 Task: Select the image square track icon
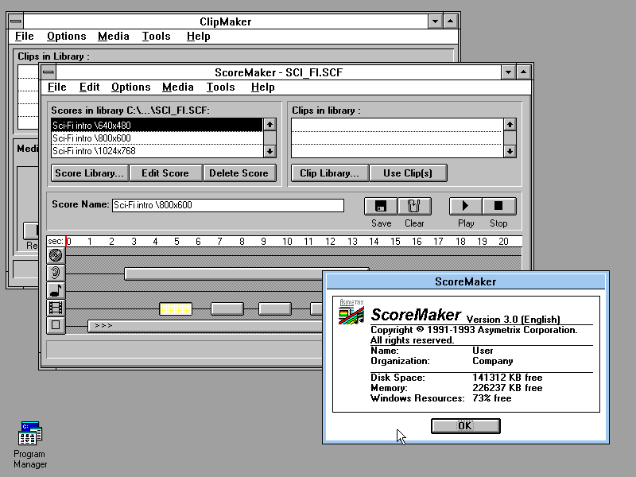pyautogui.click(x=56, y=325)
